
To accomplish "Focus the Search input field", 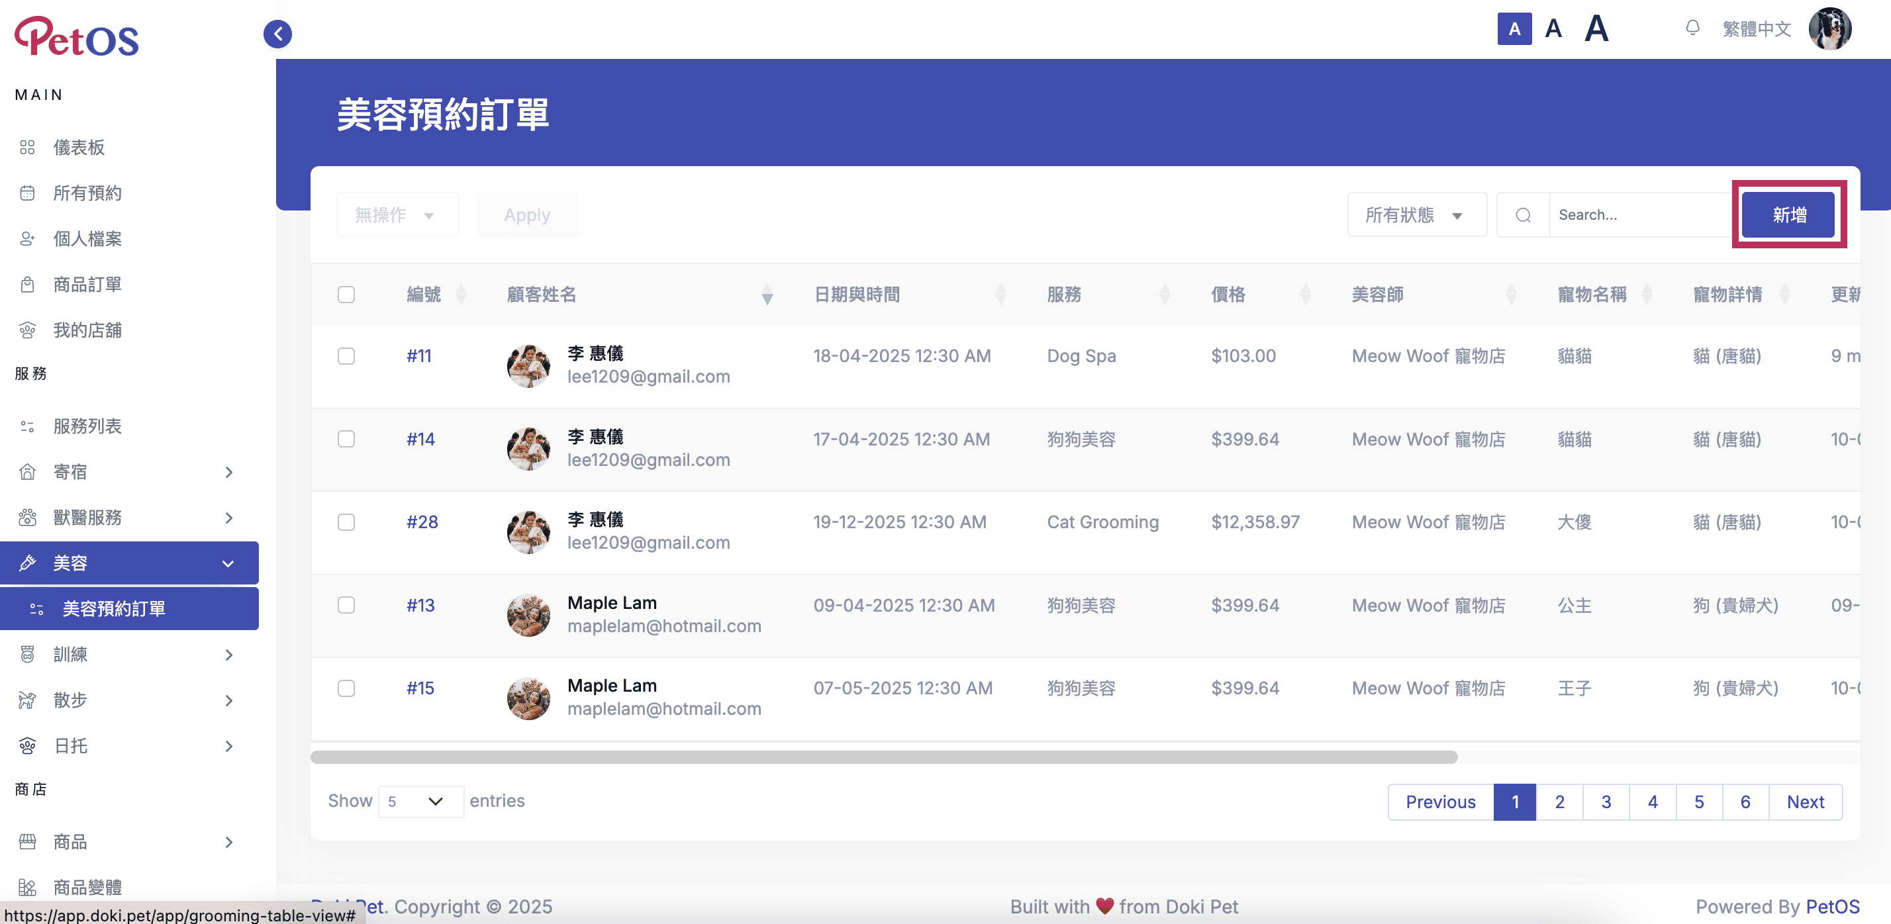I will point(1641,215).
